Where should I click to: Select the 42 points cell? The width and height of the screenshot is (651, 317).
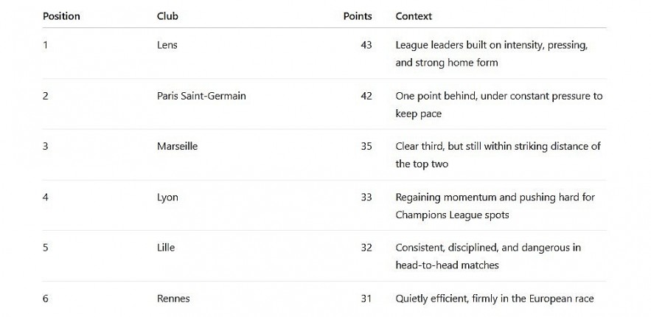[x=366, y=96]
